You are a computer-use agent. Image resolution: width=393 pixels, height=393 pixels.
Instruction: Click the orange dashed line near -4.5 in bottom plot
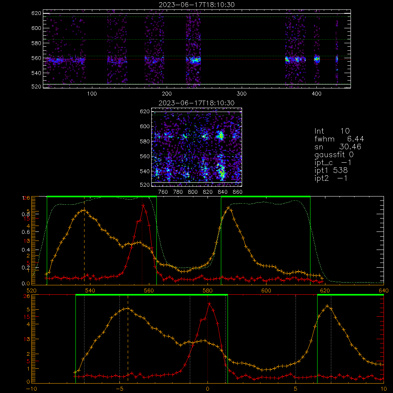coord(128,338)
